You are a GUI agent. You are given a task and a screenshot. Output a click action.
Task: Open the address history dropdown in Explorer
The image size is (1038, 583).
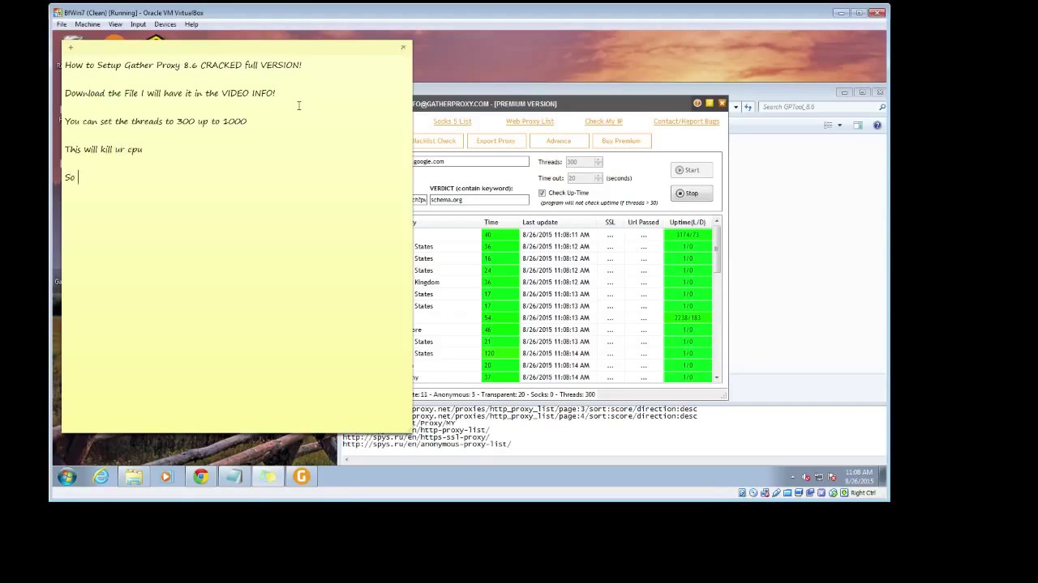click(x=736, y=107)
